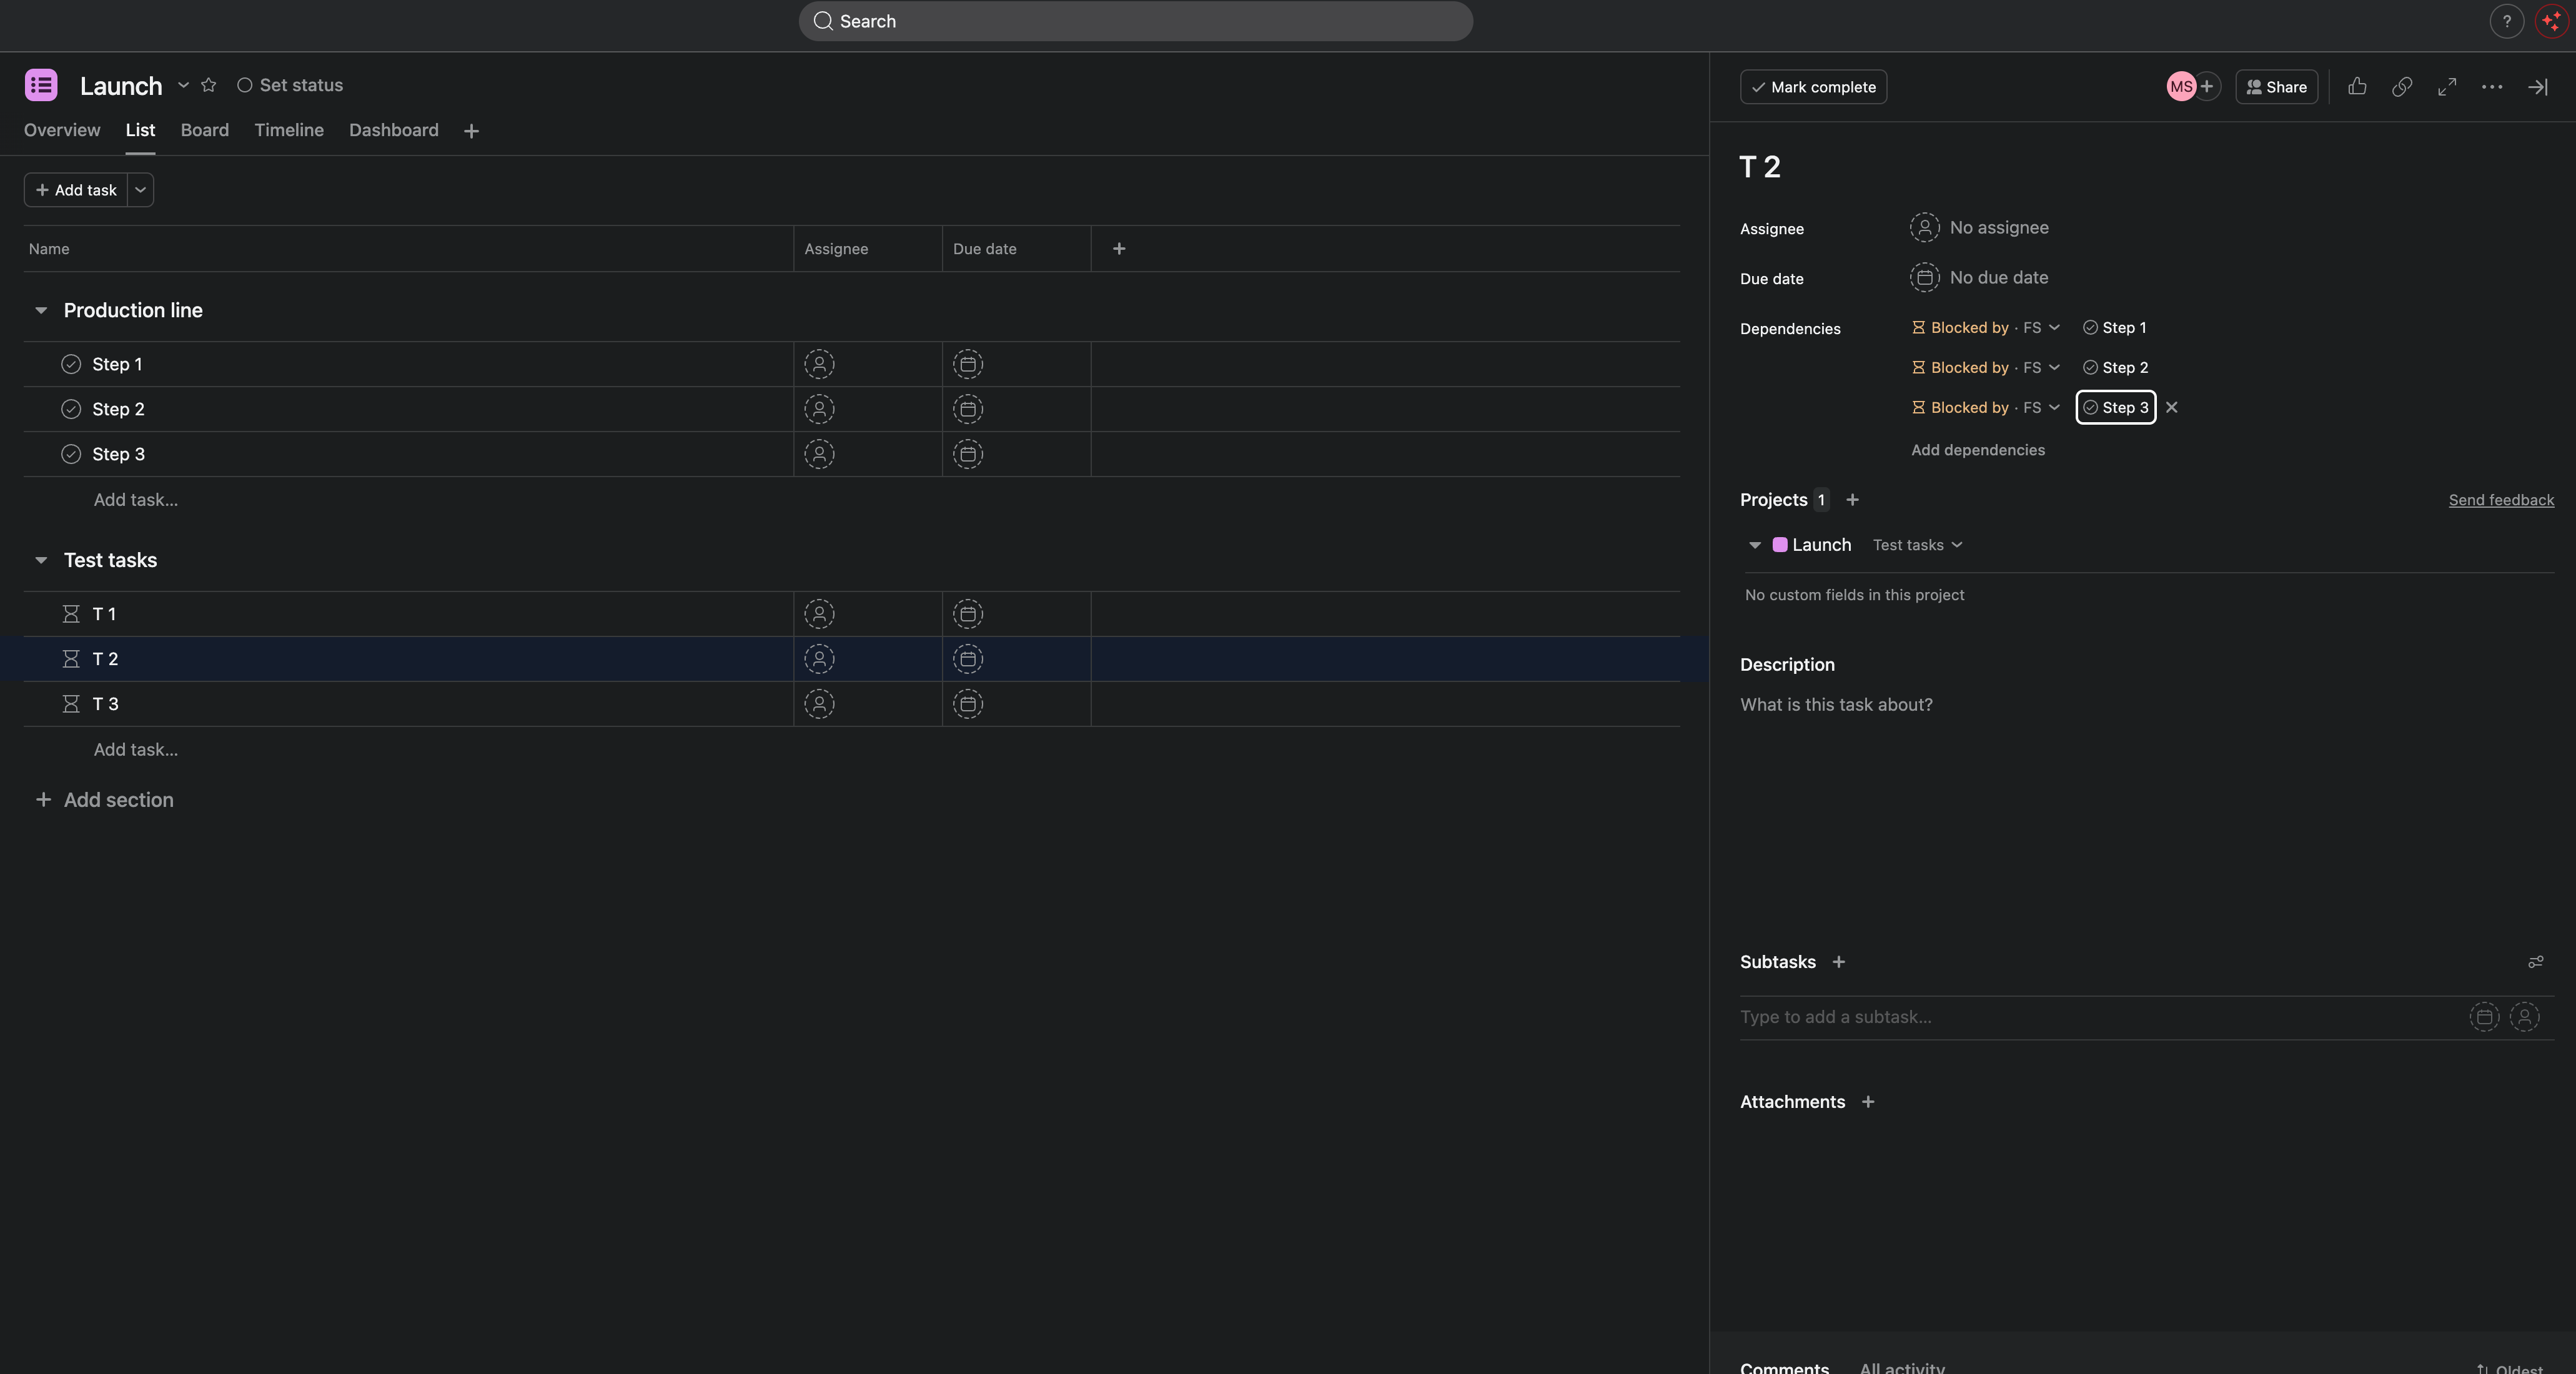The image size is (2576, 1374).
Task: Toggle the Set status circle
Action: point(244,85)
